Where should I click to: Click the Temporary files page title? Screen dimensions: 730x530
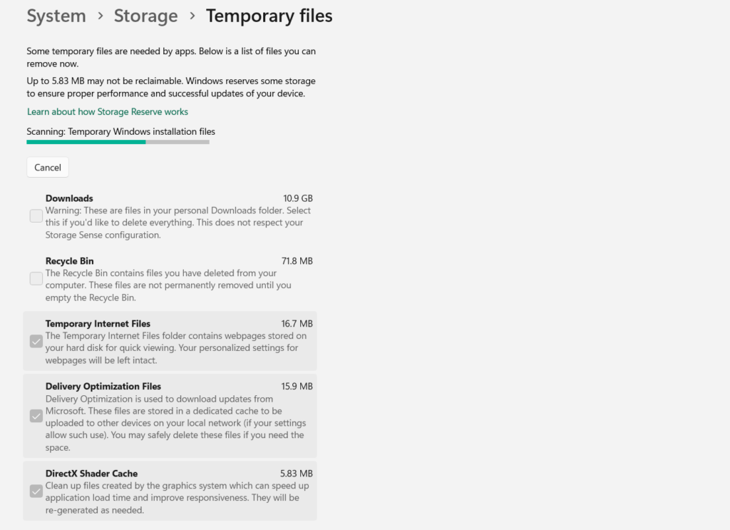point(269,16)
